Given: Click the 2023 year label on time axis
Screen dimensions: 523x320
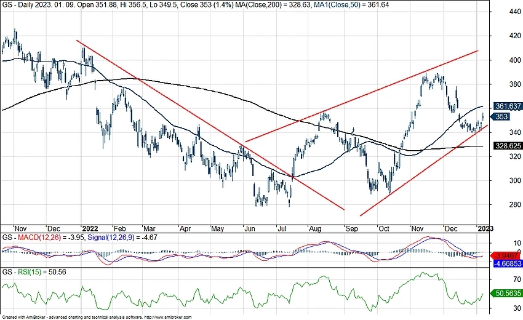Looking at the screenshot, I should (x=485, y=228).
